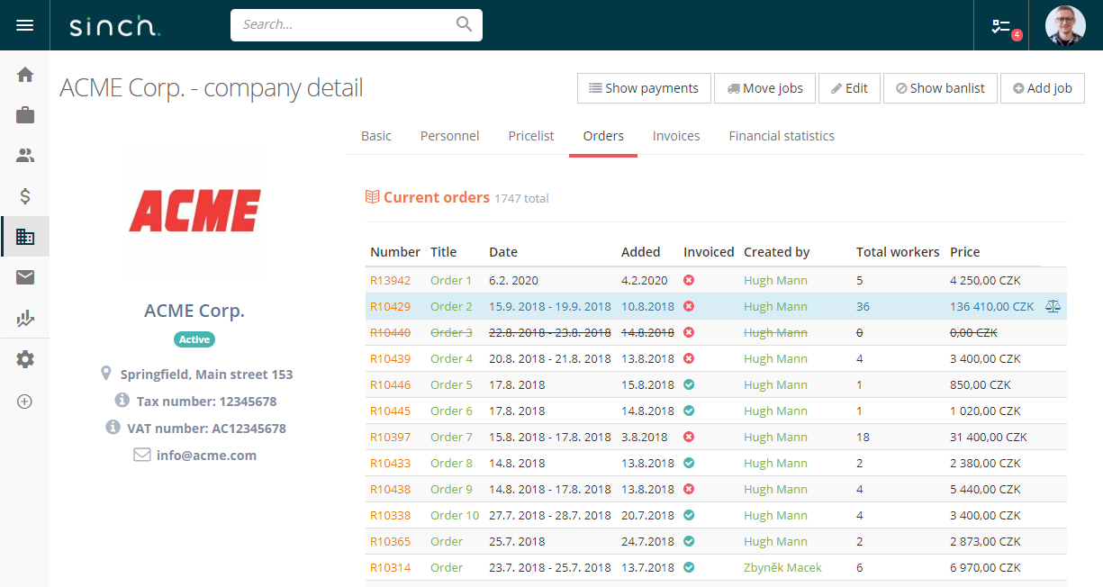Toggle the red Invoiced cross for Order 1

pos(689,280)
